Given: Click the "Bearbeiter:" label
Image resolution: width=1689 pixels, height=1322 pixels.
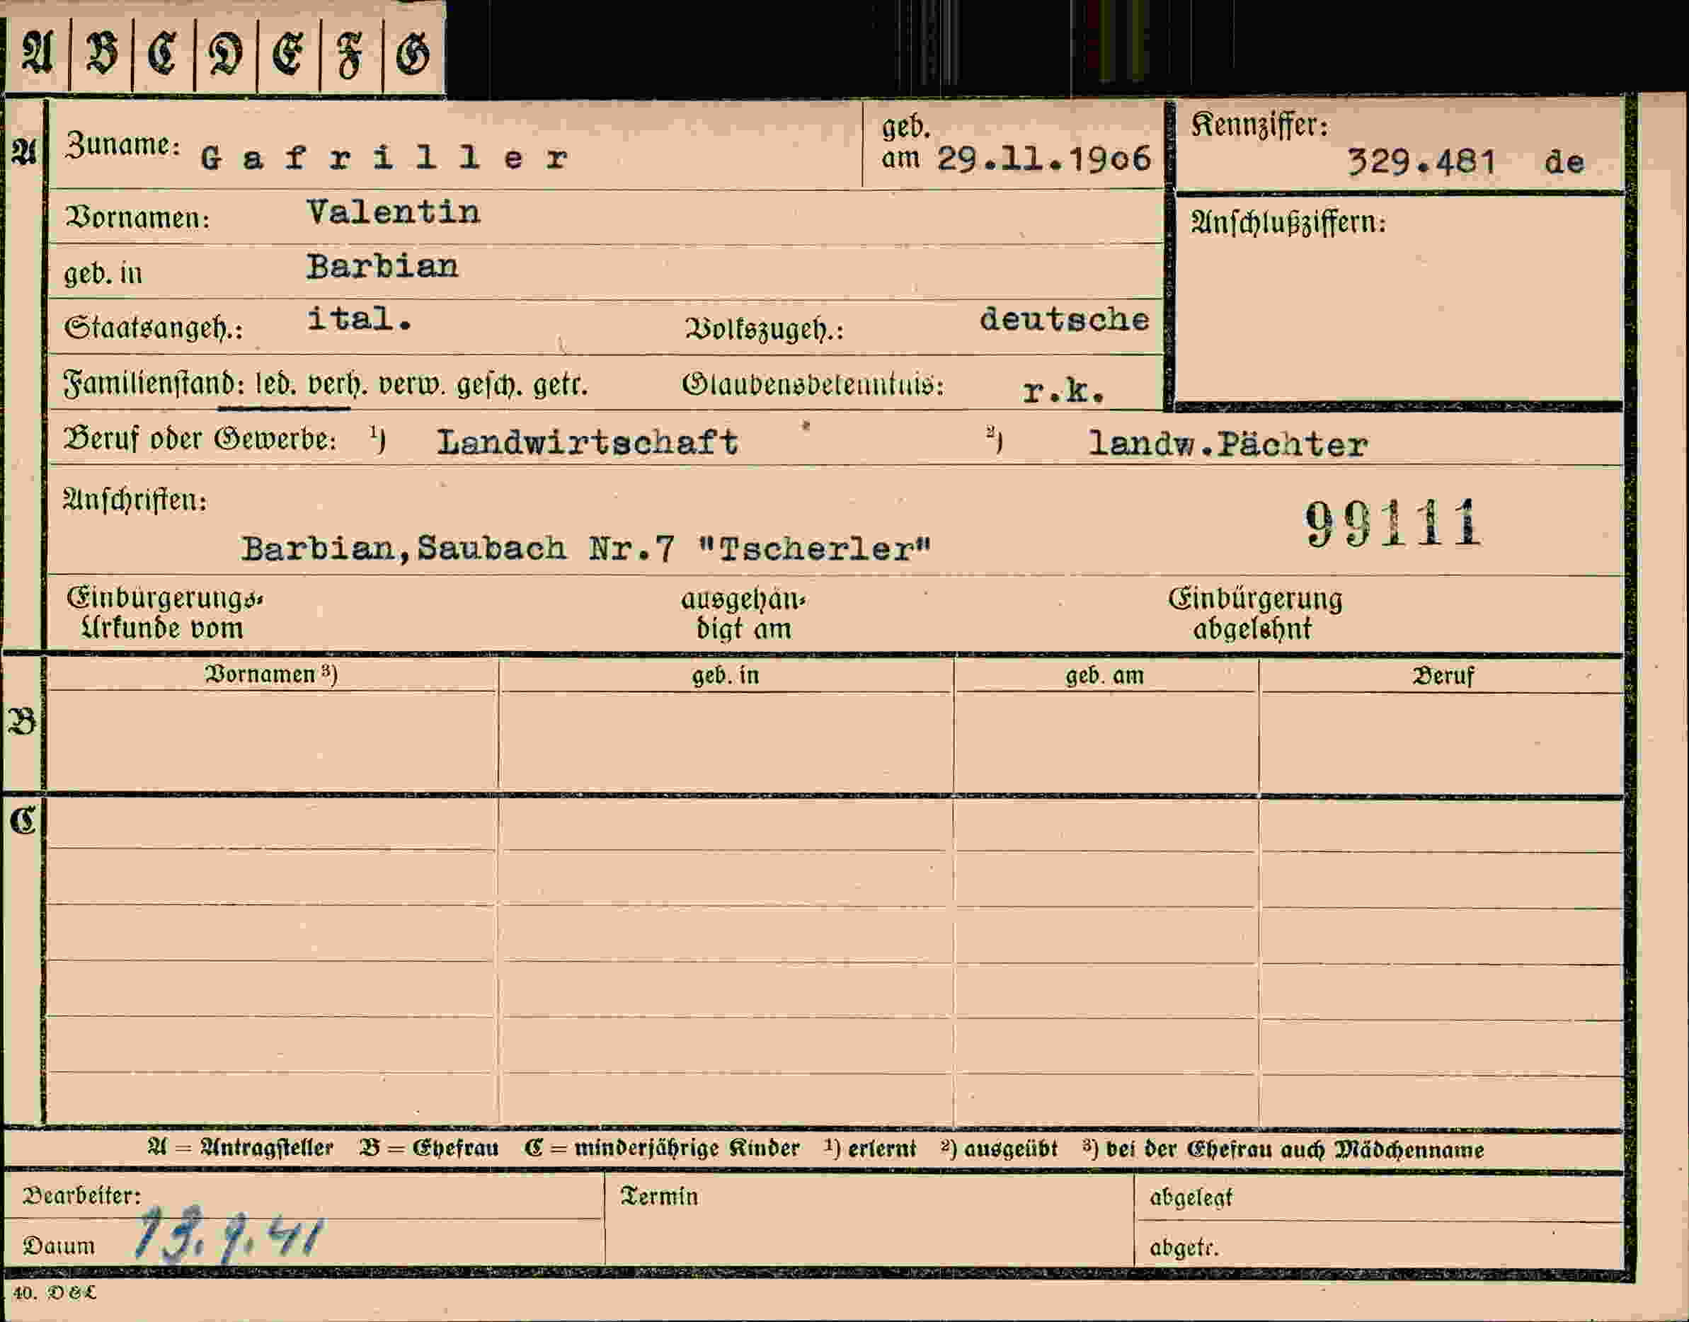Looking at the screenshot, I should tap(82, 1196).
